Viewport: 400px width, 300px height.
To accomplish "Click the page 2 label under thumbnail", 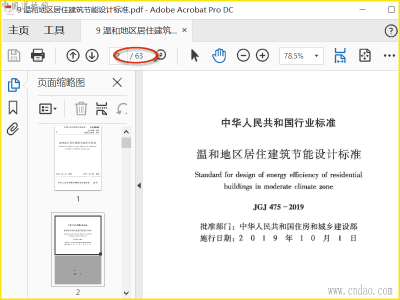I will pos(78,292).
